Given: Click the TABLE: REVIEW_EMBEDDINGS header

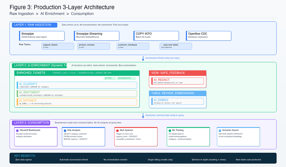Looking at the screenshot, I should (x=178, y=93).
